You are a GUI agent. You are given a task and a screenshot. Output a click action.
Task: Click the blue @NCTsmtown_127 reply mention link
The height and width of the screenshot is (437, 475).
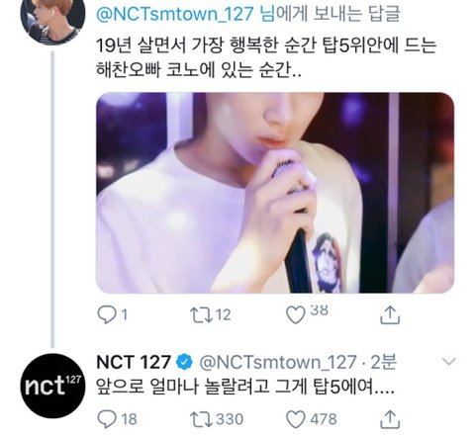coord(175,14)
